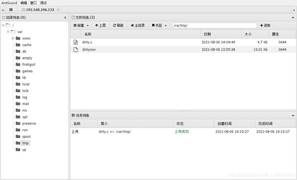Viewport: 297px width, 180px height.
Task: Switch to the home grid tab
Action: click(11, 10)
